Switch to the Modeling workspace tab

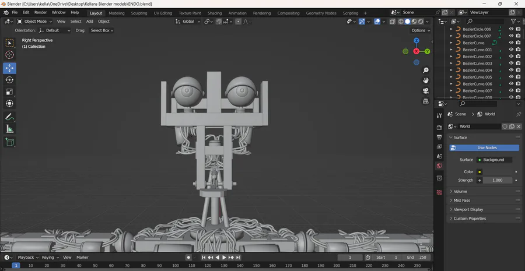point(117,13)
